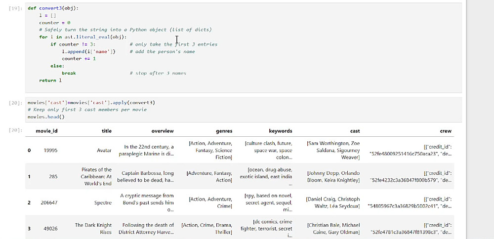Click the Johnny Depp cast cell
The width and height of the screenshot is (494, 239).
333,177
